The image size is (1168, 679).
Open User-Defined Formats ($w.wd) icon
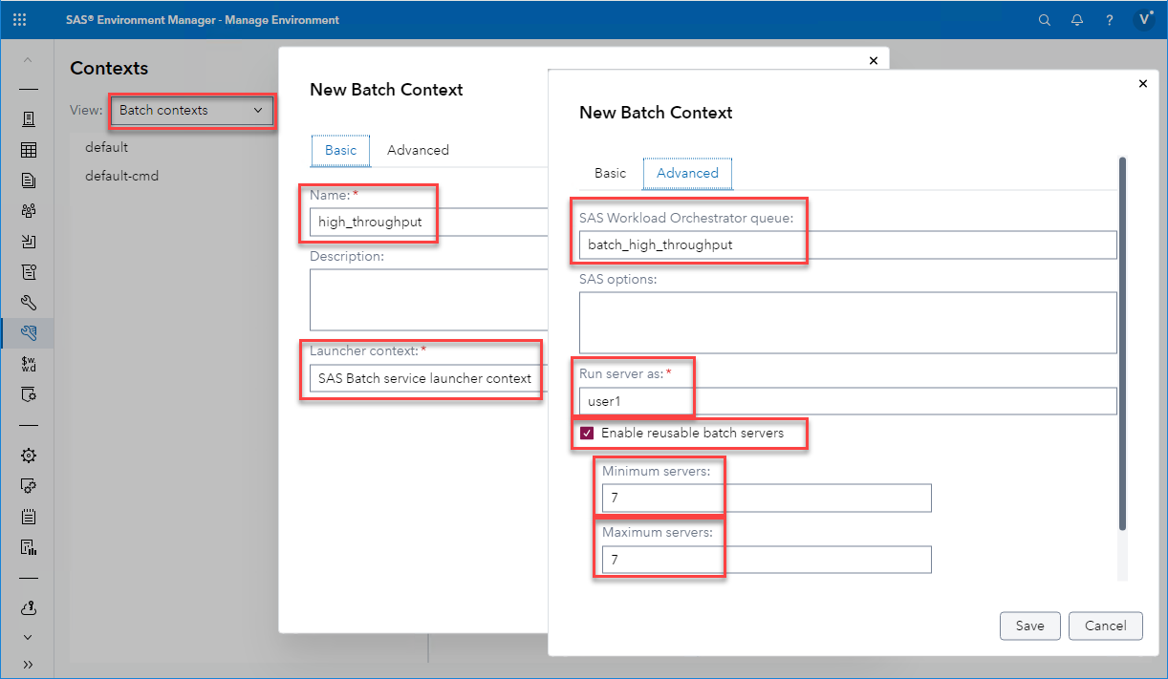click(x=29, y=364)
